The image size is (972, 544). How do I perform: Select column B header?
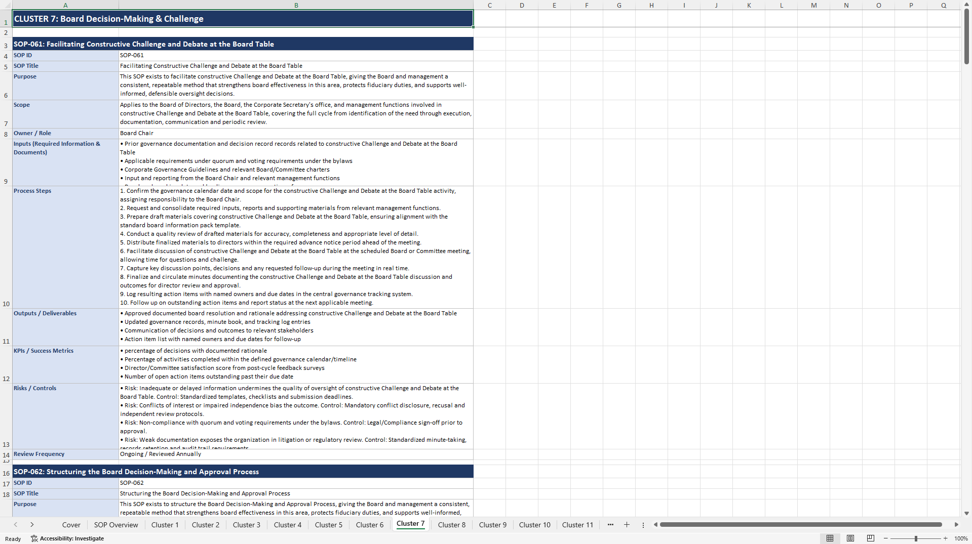coord(296,5)
